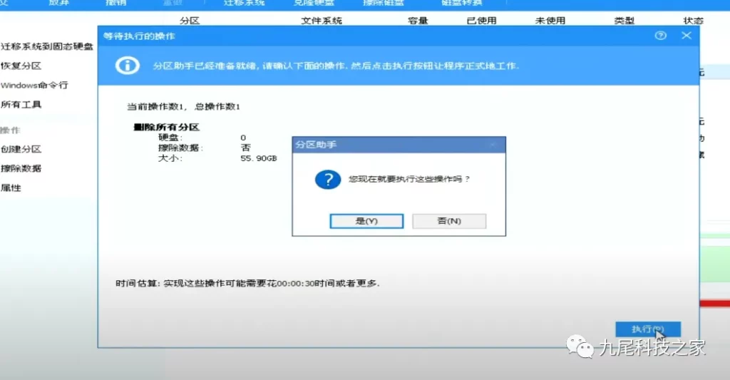The image size is (730, 380).
Task: Open 迁移系统到固态硬盘 in sidebar
Action: coord(47,46)
